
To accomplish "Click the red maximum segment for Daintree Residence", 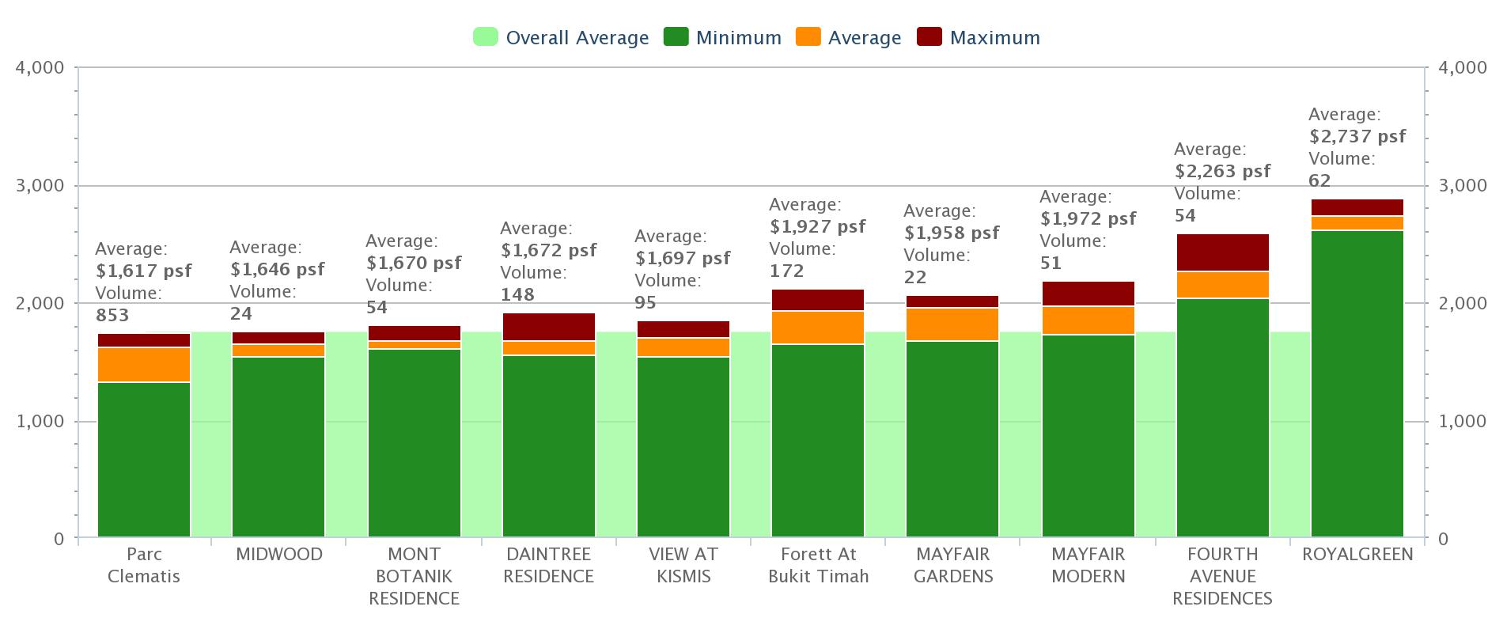I will click(549, 327).
